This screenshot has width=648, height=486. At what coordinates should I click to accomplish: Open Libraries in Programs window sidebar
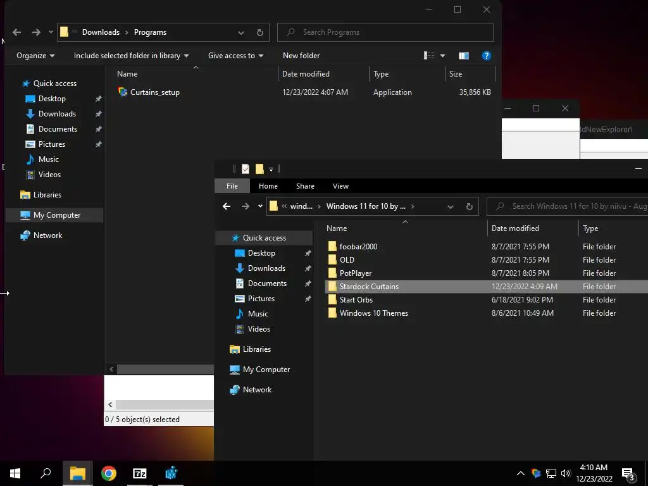point(47,195)
